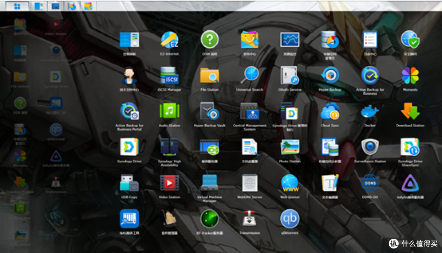Image resolution: width=442 pixels, height=253 pixels.
Task: Open Control Panel icon in Main Menu grid
Action: (129, 40)
